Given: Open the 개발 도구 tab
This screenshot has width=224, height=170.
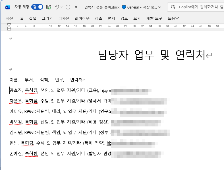Looking at the screenshot, I should click(154, 19).
